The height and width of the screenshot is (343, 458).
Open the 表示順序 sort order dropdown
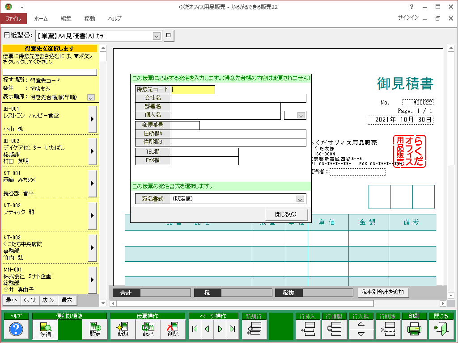click(91, 97)
